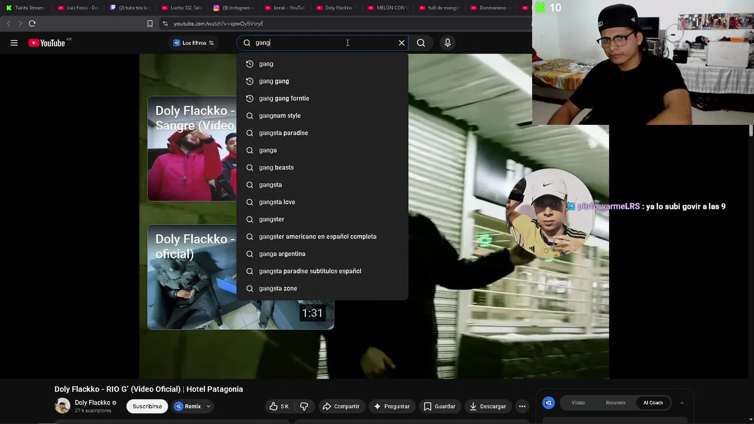Expand the Remix dropdown arrow

[x=208, y=406]
